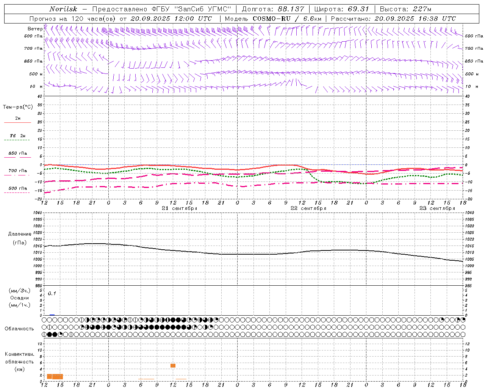Select the "2м" temperature legend entry
This screenshot has height=388, width=485.
[x=18, y=119]
